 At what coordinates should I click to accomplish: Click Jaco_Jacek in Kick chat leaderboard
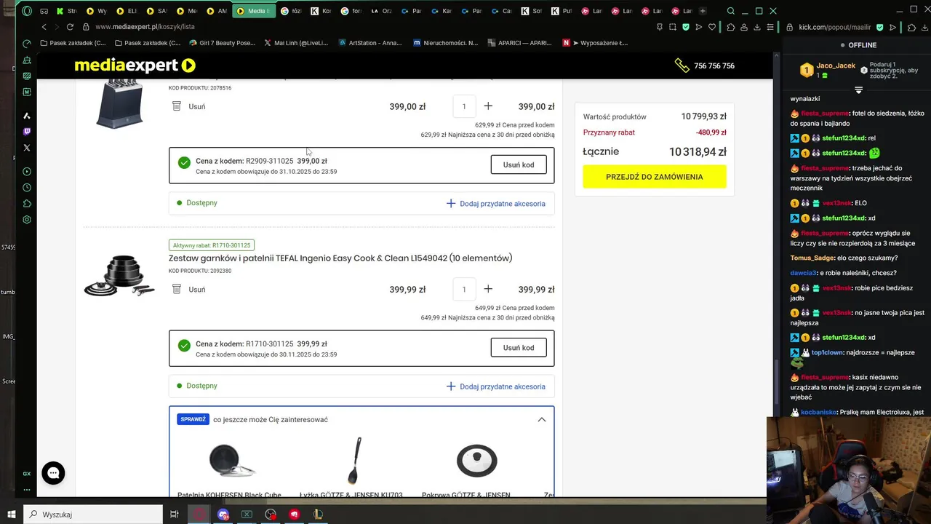(836, 65)
